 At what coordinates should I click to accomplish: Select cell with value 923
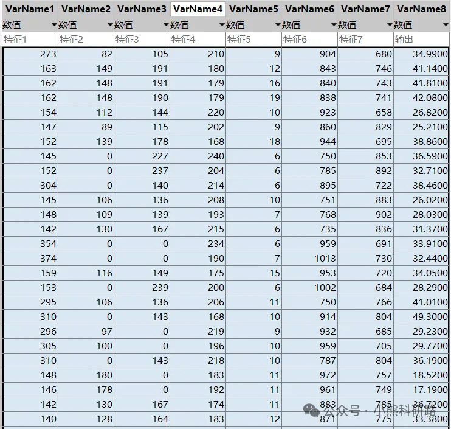coord(309,113)
